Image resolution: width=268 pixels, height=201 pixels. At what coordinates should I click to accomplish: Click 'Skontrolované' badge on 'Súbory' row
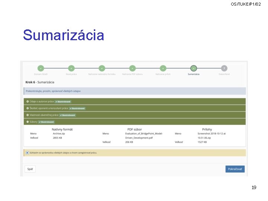pos(46,122)
